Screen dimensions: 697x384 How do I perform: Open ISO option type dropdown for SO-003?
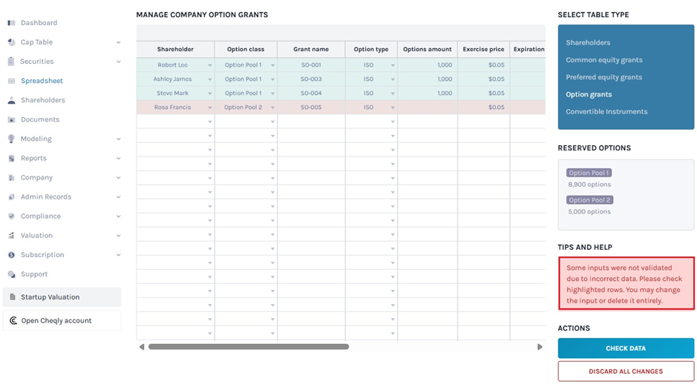tap(393, 79)
